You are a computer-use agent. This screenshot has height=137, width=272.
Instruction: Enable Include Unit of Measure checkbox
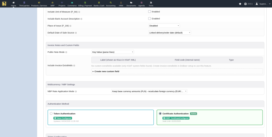coord(149,12)
